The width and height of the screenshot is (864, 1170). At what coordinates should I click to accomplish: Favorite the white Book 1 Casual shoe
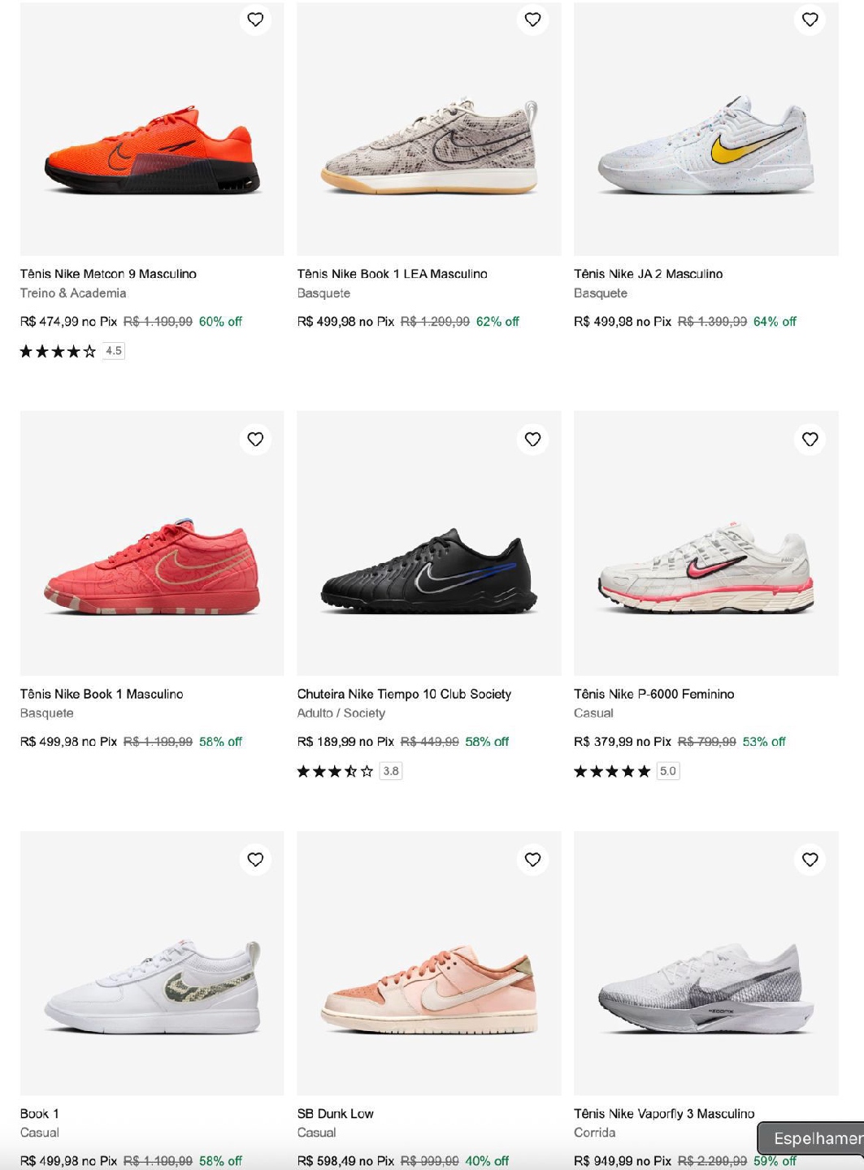255,860
